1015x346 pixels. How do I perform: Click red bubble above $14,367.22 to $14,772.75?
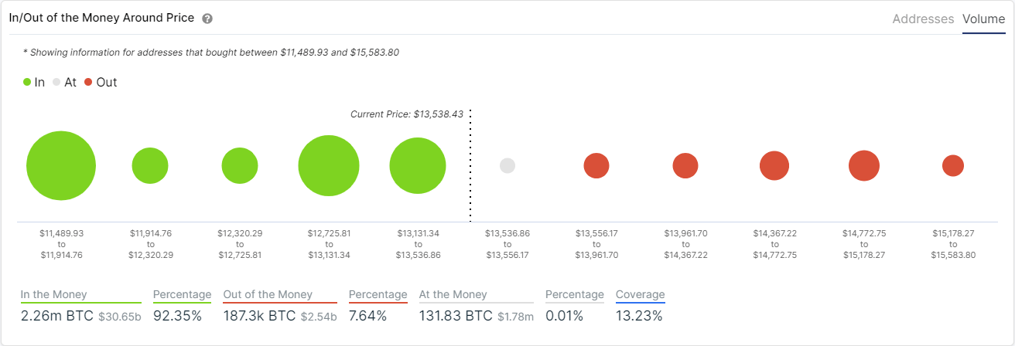pyautogui.click(x=774, y=166)
